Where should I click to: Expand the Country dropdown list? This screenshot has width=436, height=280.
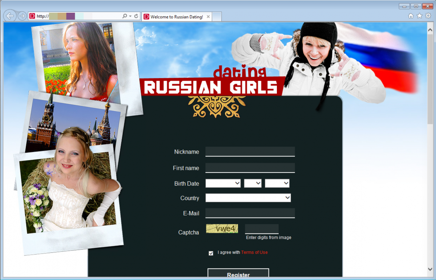click(248, 198)
